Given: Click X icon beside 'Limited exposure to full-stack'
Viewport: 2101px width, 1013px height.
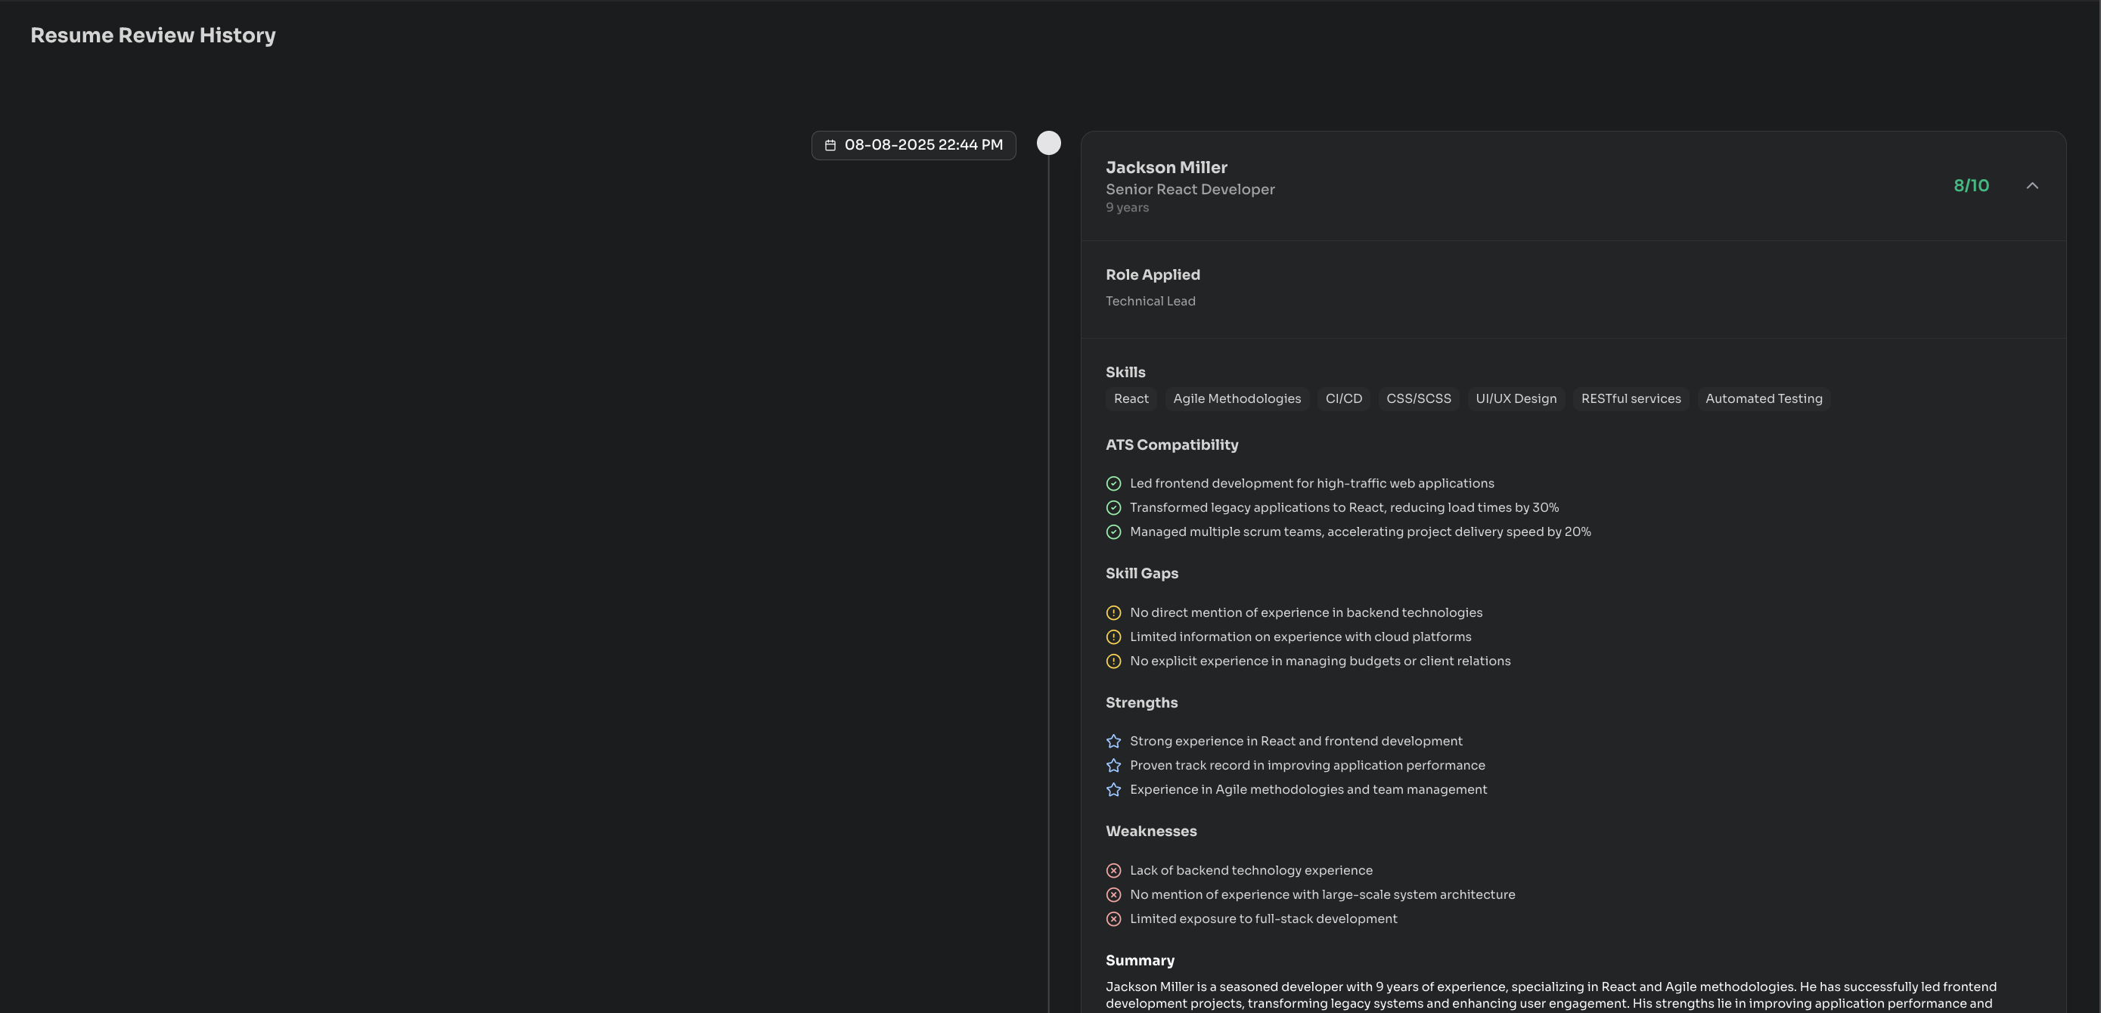Looking at the screenshot, I should click(1113, 919).
